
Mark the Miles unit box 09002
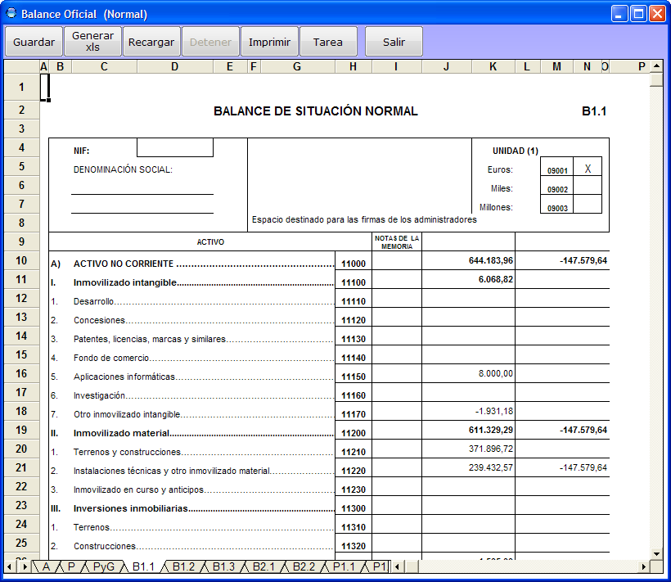point(588,185)
